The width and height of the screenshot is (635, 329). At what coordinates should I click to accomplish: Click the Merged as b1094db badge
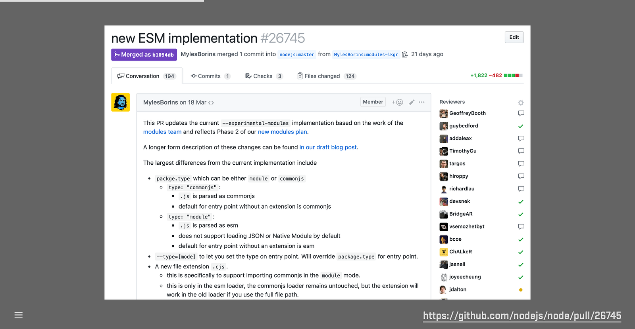[x=144, y=55]
